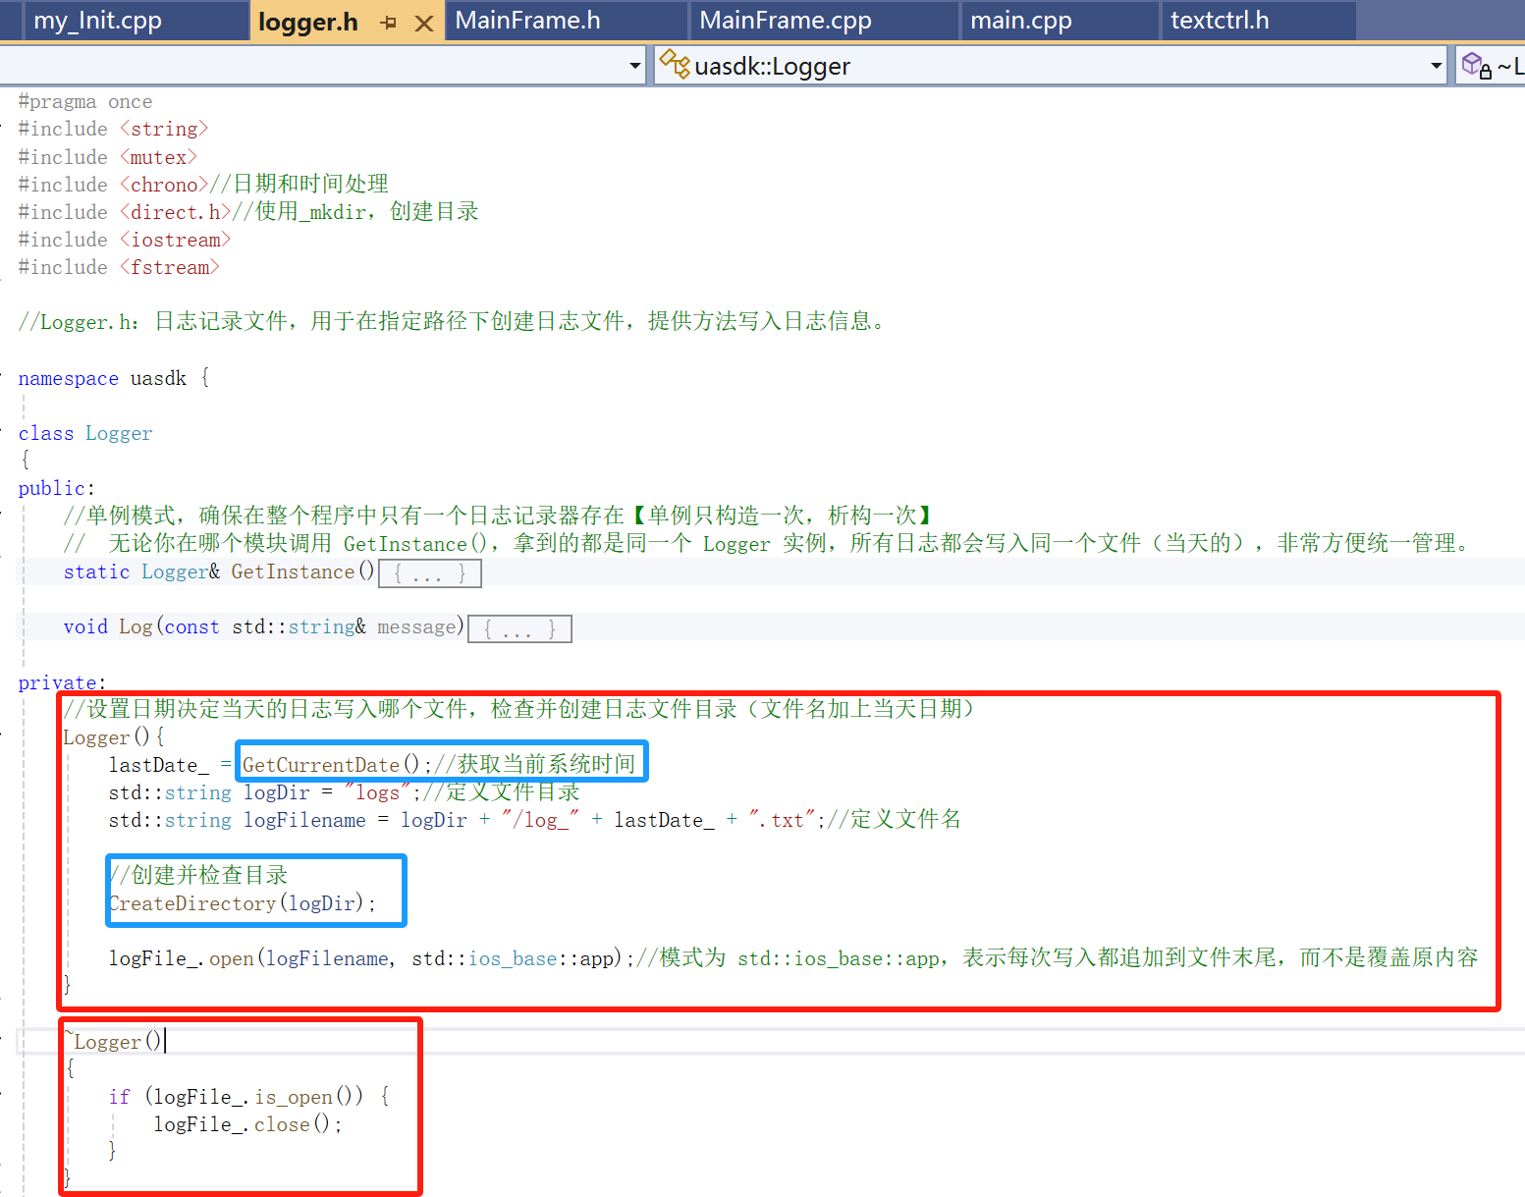
Task: Click the '#include <chrono>' directive
Action: (x=113, y=185)
